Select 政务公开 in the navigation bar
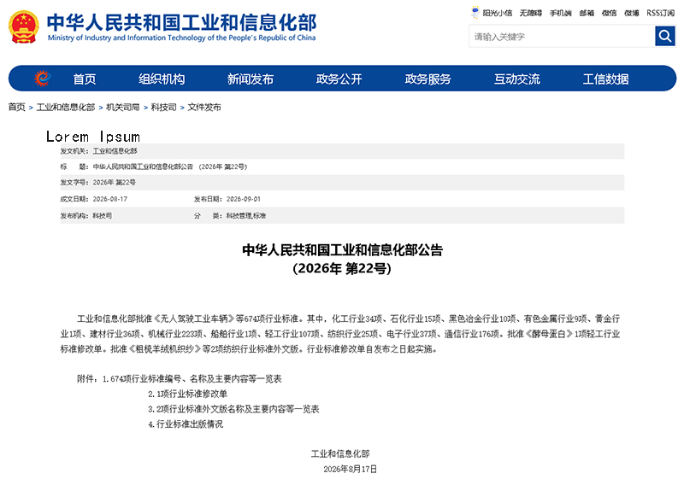The height and width of the screenshot is (485, 684). tap(339, 79)
